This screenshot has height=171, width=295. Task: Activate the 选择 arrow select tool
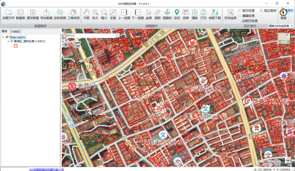pyautogui.click(x=149, y=12)
